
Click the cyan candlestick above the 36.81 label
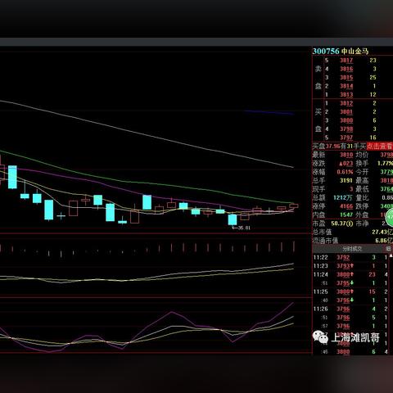[233, 219]
